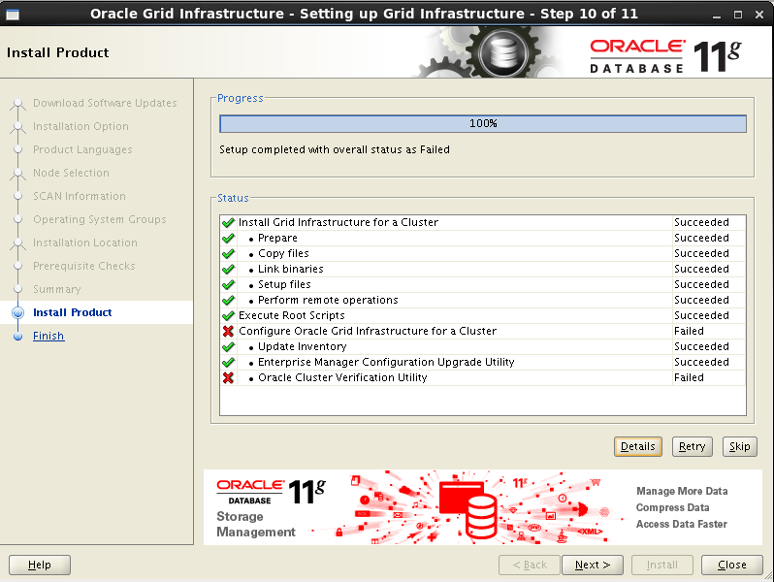Maximize the installer window

point(738,15)
